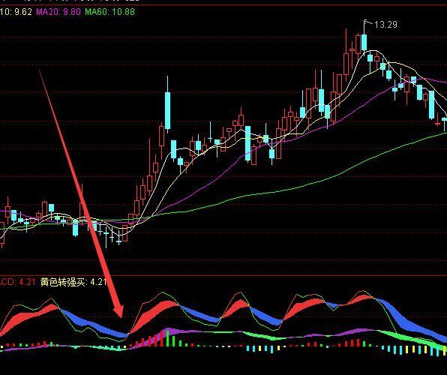Click the MA60: 10.88 indicator label

(109, 12)
